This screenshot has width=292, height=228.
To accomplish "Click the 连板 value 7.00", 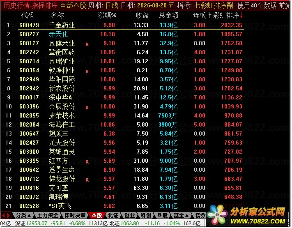I will (x=200, y=97).
